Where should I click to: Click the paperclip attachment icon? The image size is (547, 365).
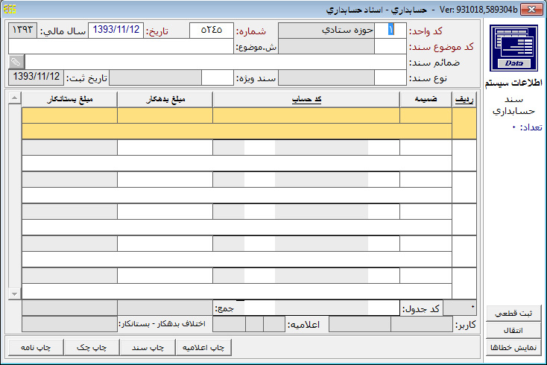(x=16, y=62)
